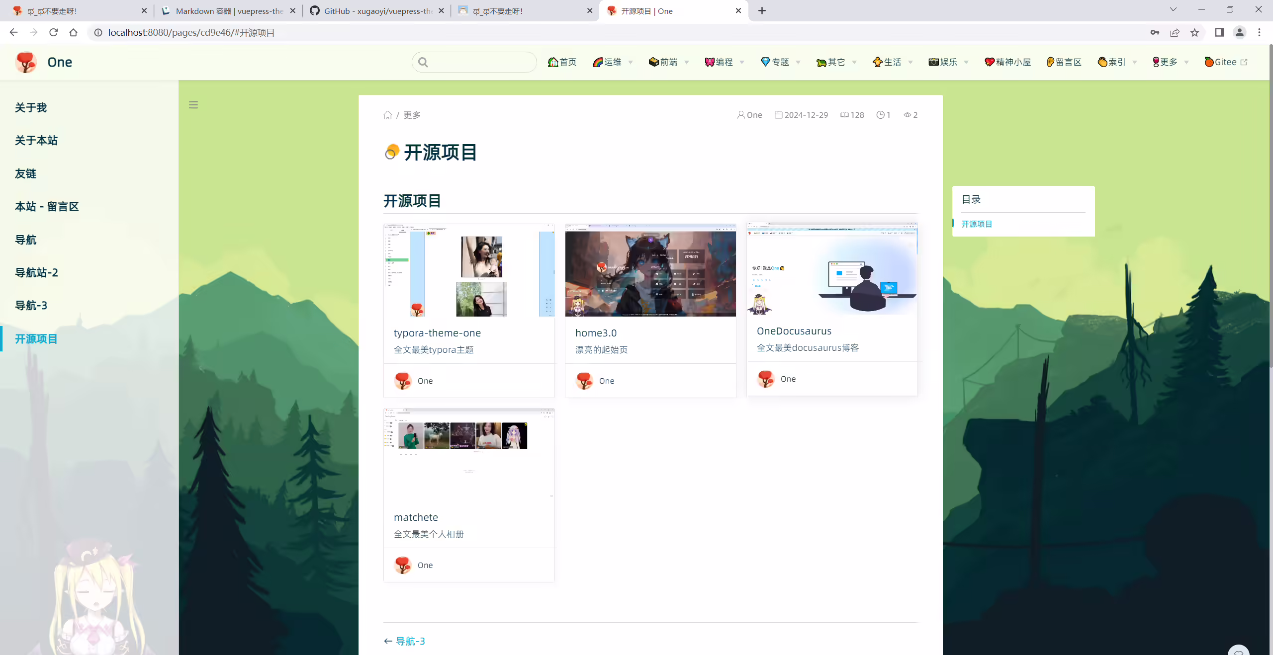
Task: Open the password key icon
Action: (1155, 33)
